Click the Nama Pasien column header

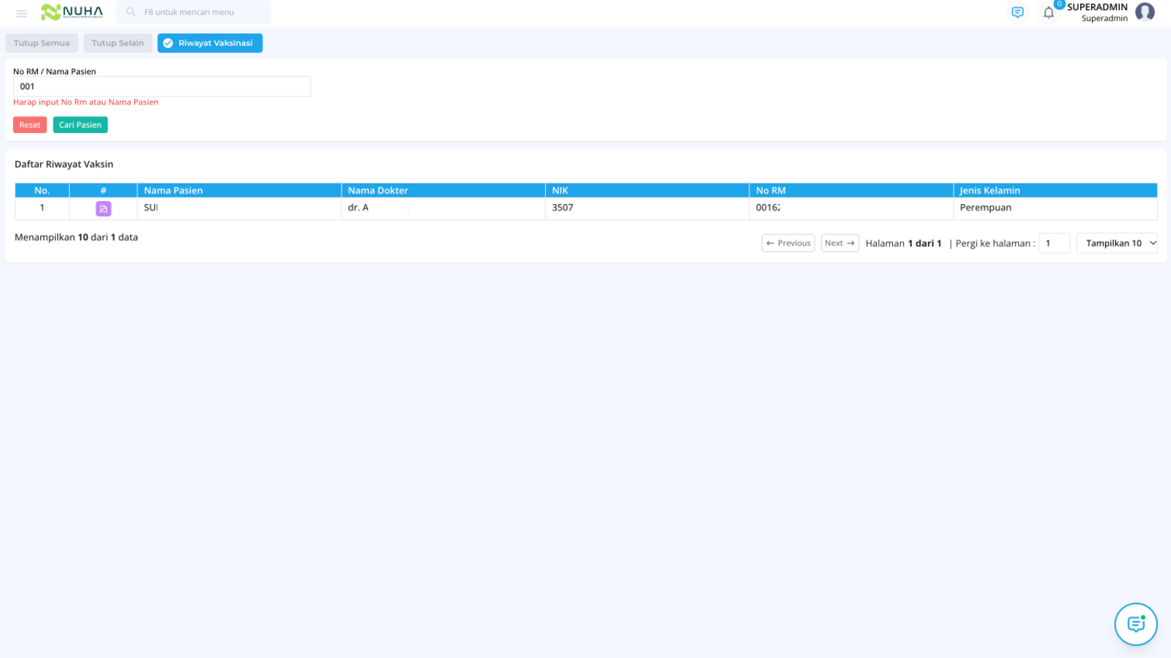pyautogui.click(x=239, y=191)
